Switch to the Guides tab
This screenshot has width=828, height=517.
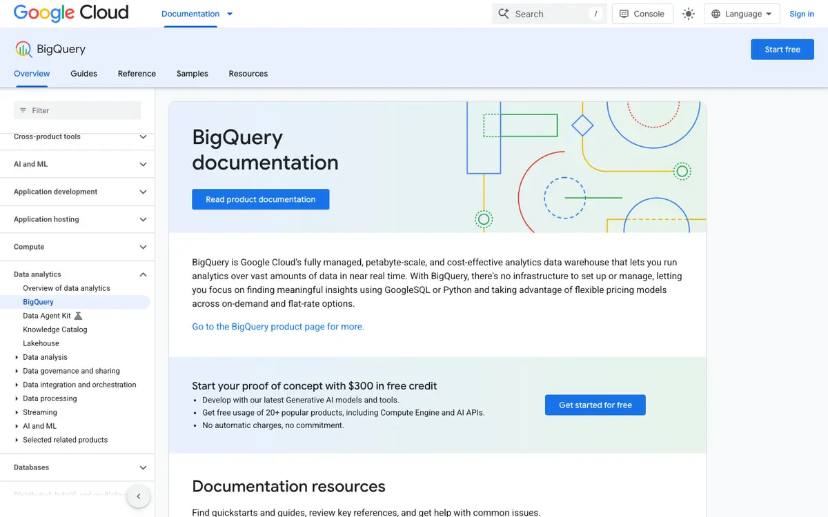pos(83,74)
